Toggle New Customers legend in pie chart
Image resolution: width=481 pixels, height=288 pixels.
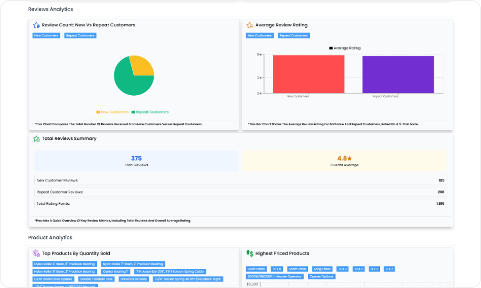click(112, 112)
